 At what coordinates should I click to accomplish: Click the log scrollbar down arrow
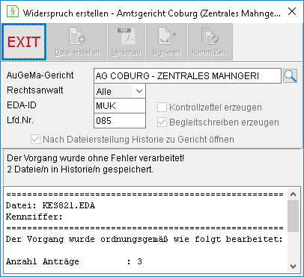pos(294,267)
